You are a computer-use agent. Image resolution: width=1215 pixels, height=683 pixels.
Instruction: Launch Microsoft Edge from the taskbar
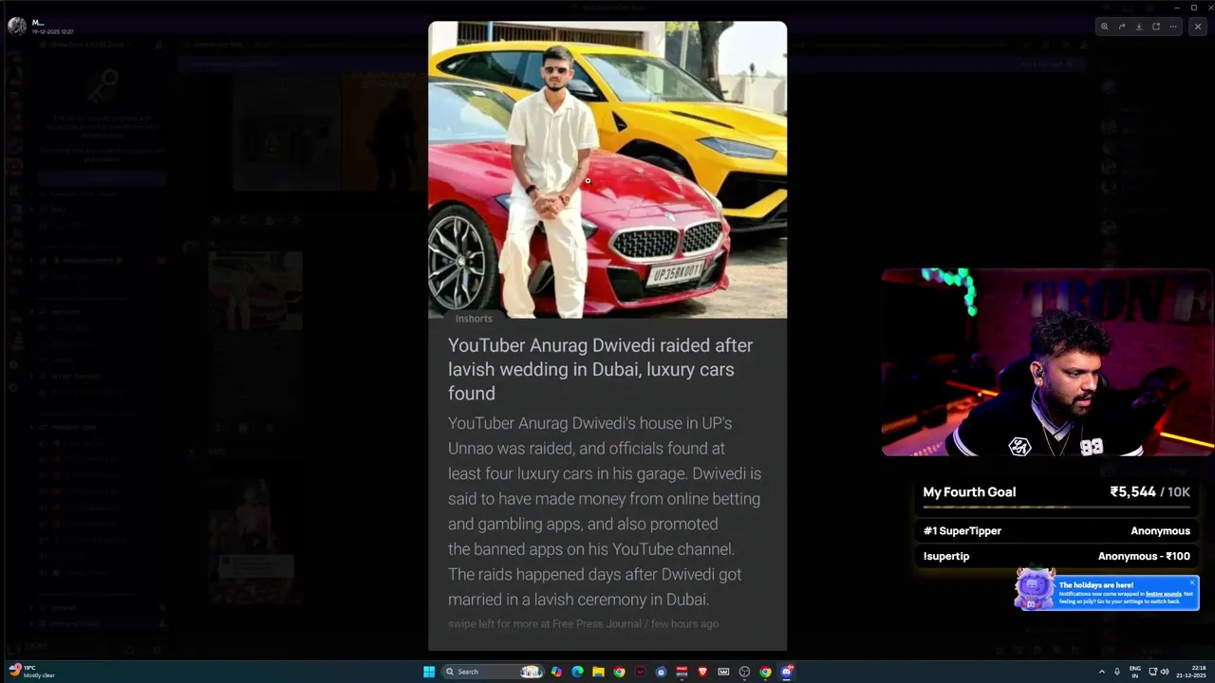[x=577, y=672]
